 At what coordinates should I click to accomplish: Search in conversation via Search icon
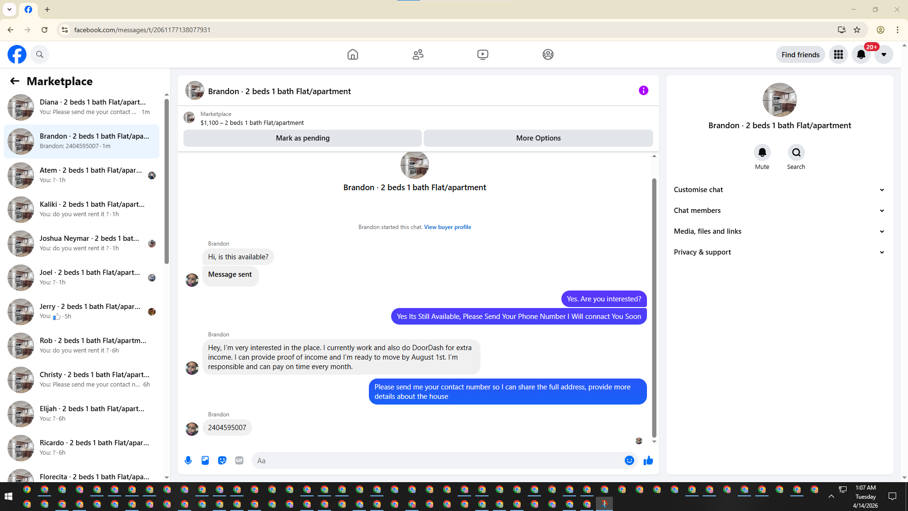click(x=796, y=153)
